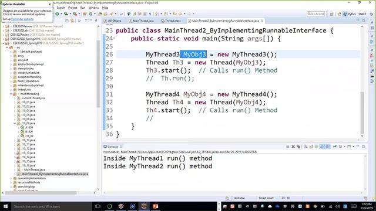Click the green Run button in toolbar
Screen dimensions: 376x211
pyautogui.click(x=57, y=14)
